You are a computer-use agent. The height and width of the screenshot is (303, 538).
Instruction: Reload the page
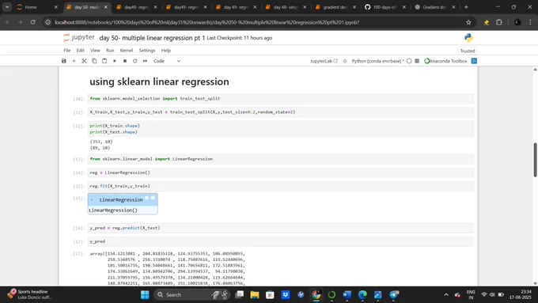coord(33,22)
